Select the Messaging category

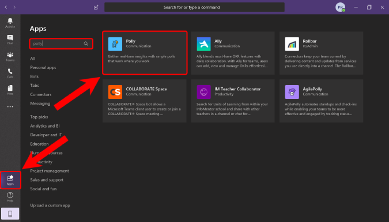(40, 104)
